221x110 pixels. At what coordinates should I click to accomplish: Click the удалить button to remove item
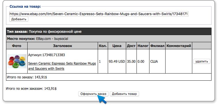[201, 61]
